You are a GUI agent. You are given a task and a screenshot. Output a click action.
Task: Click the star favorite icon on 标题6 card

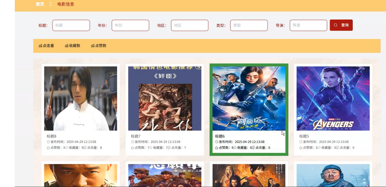click(235, 148)
